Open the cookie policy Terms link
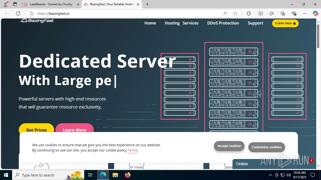321x180 pixels. click(133, 150)
